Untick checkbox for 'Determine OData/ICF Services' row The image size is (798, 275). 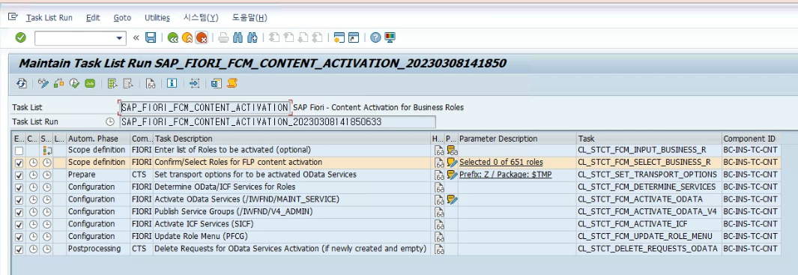19,187
